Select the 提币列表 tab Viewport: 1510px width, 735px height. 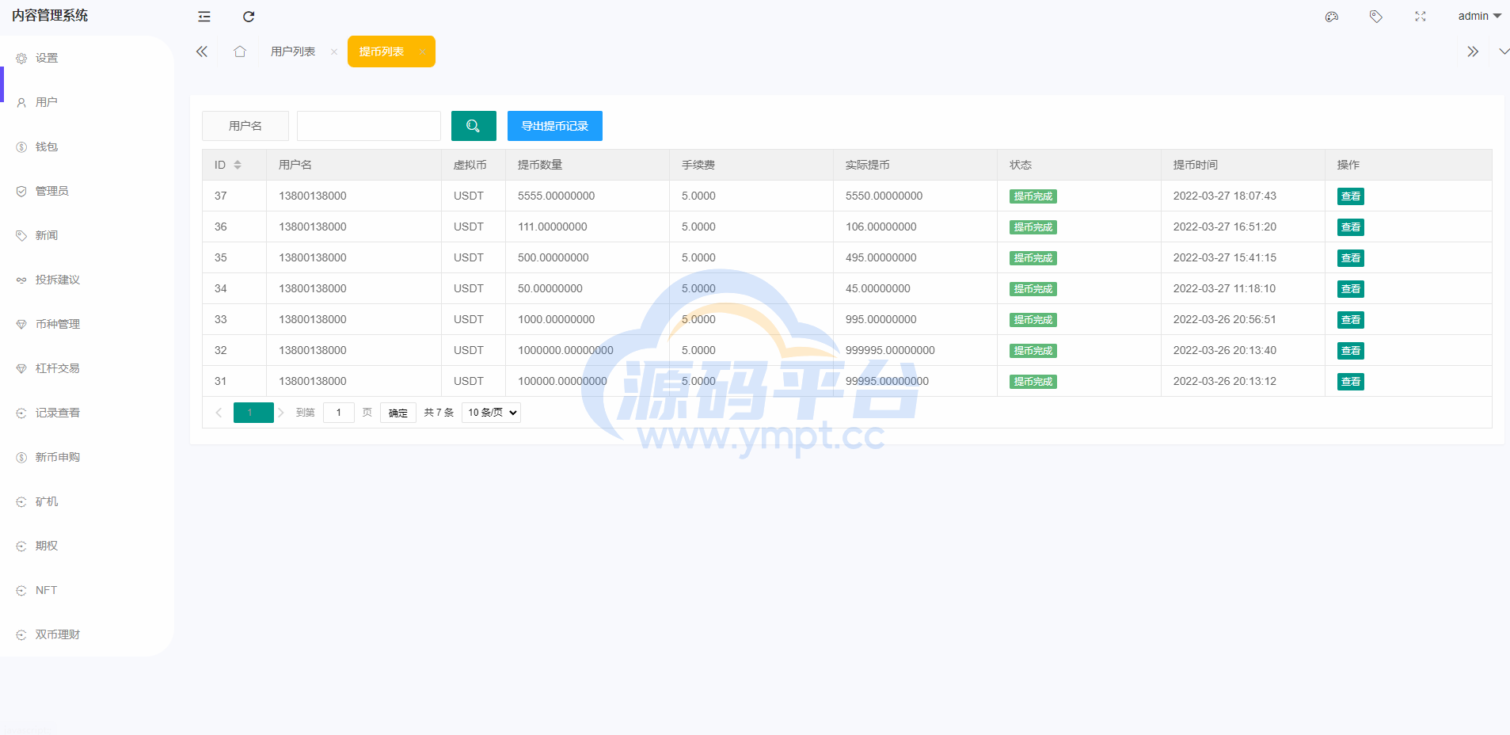[382, 51]
